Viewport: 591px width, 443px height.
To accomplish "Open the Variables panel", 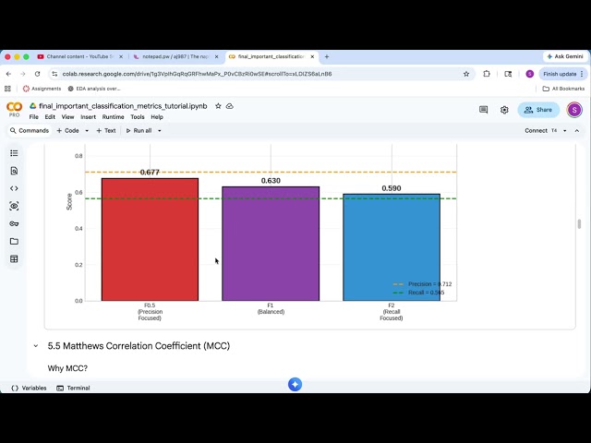I will (x=29, y=388).
